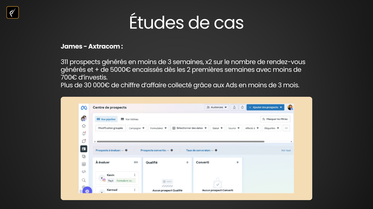This screenshot has width=373, height=209.
Task: Click the Aucun prospect Qualifié message
Action: [x=167, y=190]
